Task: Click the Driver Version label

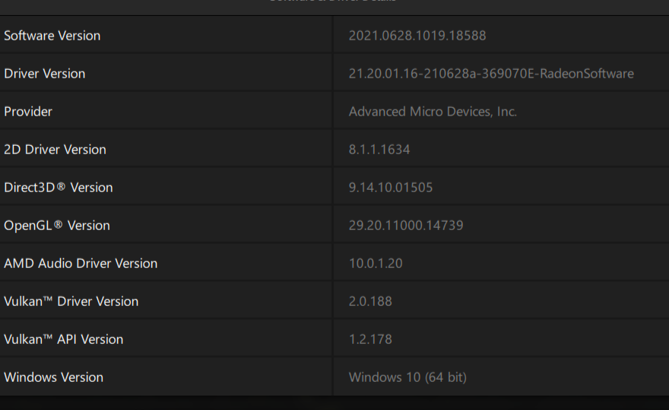Action: 45,74
